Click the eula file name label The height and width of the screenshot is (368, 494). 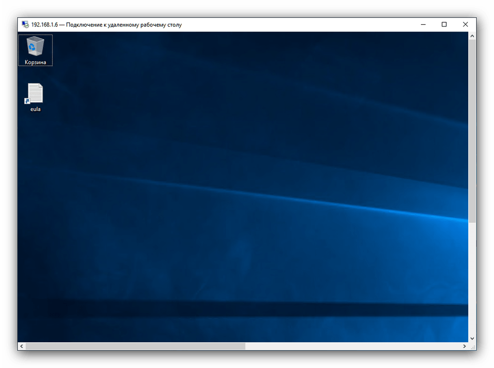click(x=35, y=109)
